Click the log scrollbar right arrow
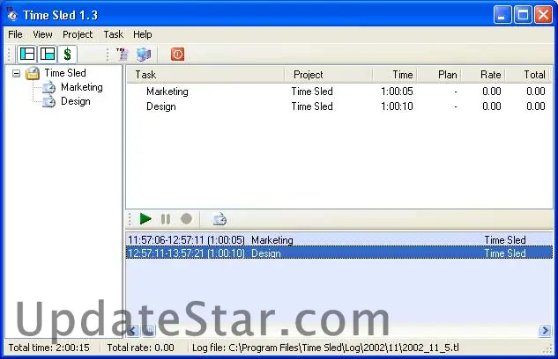This screenshot has width=558, height=359. [x=545, y=331]
